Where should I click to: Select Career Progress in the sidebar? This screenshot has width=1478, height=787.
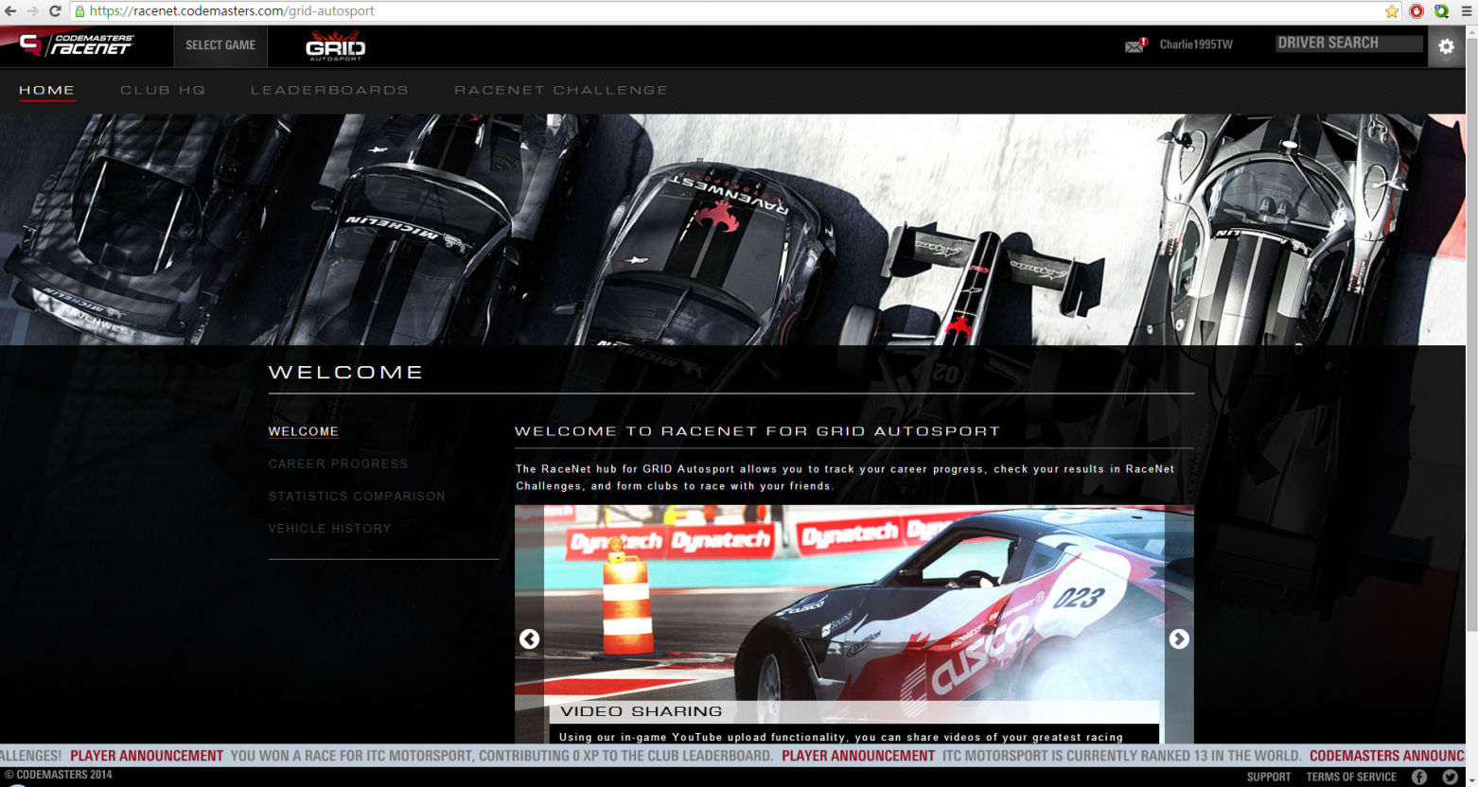tap(338, 463)
